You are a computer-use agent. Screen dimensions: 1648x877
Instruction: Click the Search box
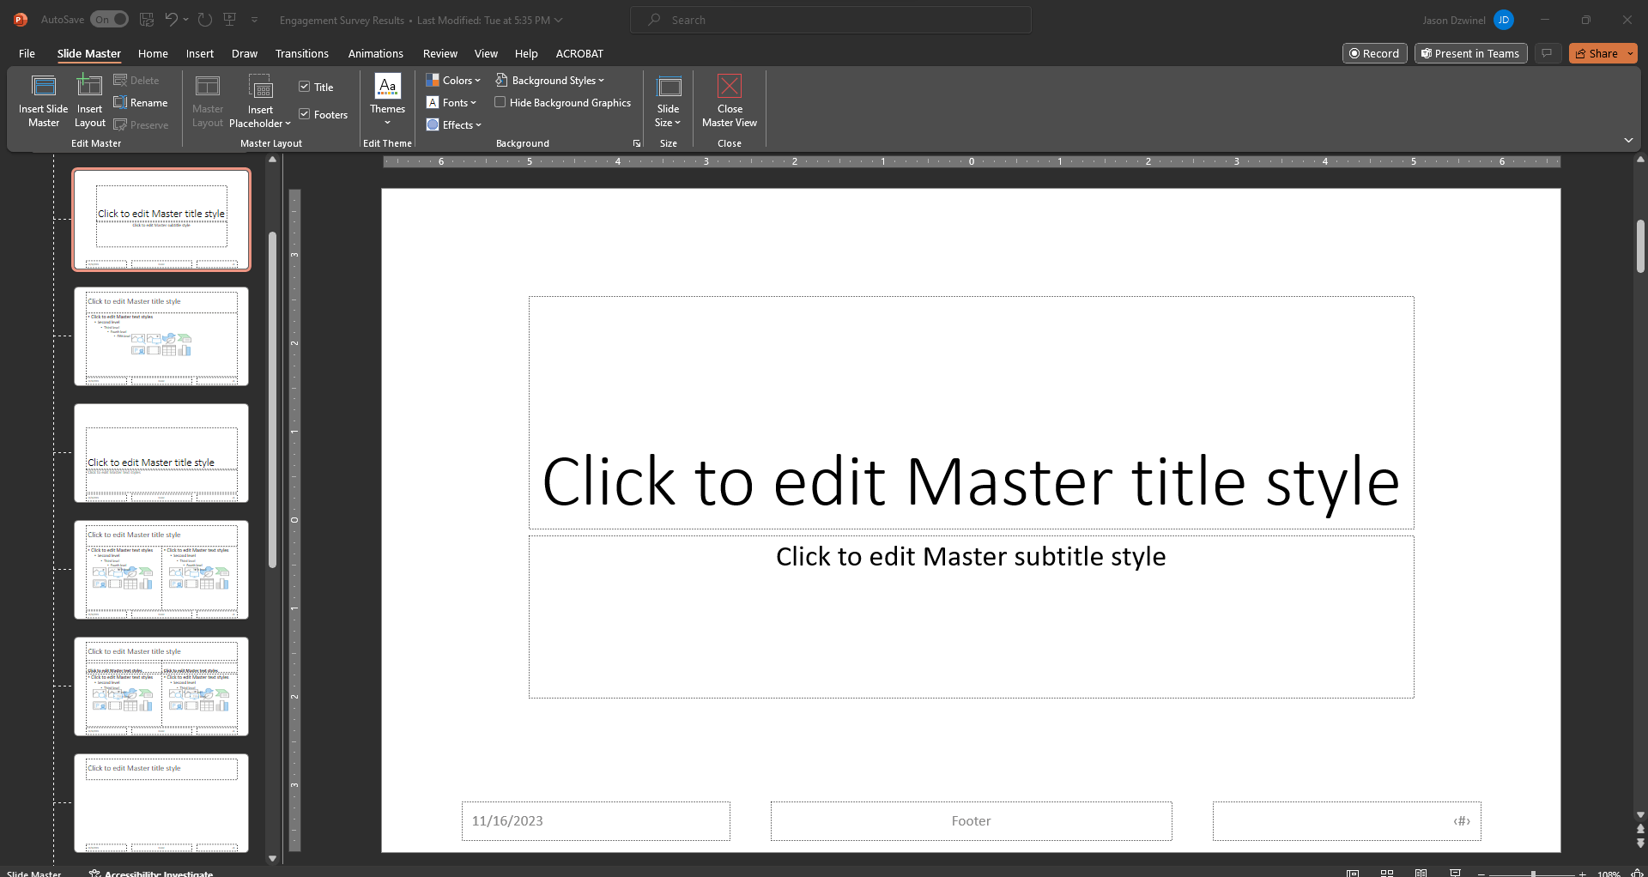pyautogui.click(x=830, y=20)
